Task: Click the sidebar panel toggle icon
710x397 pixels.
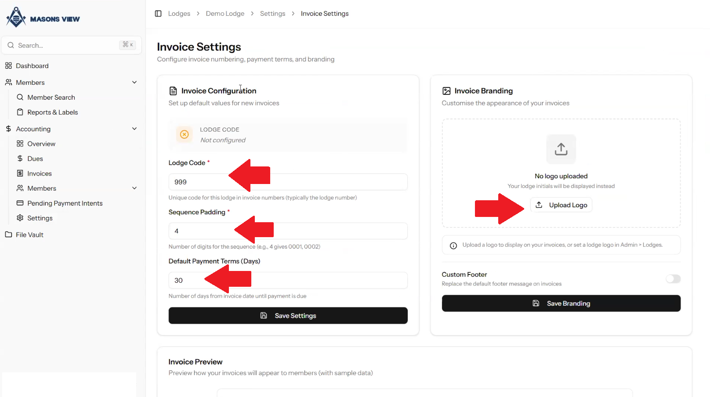Action: click(x=158, y=14)
